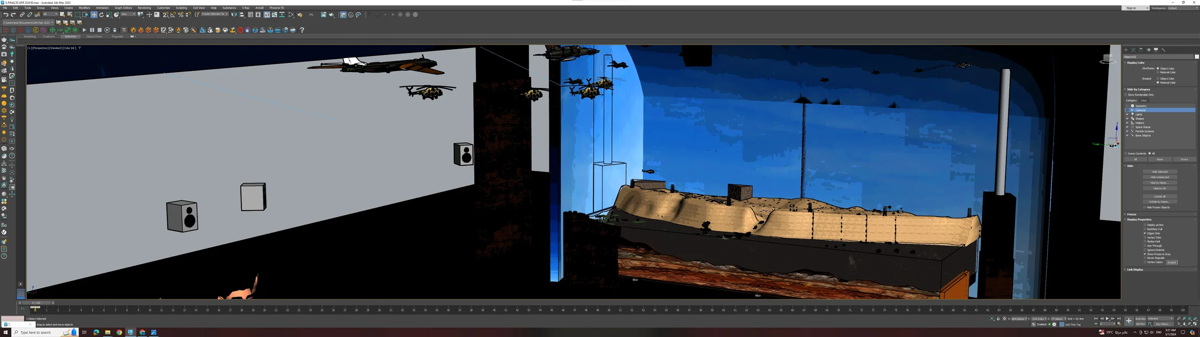Screen dimensions: 1200x337
Task: Enable Show Renderable Only checkbox
Action: point(1126,95)
